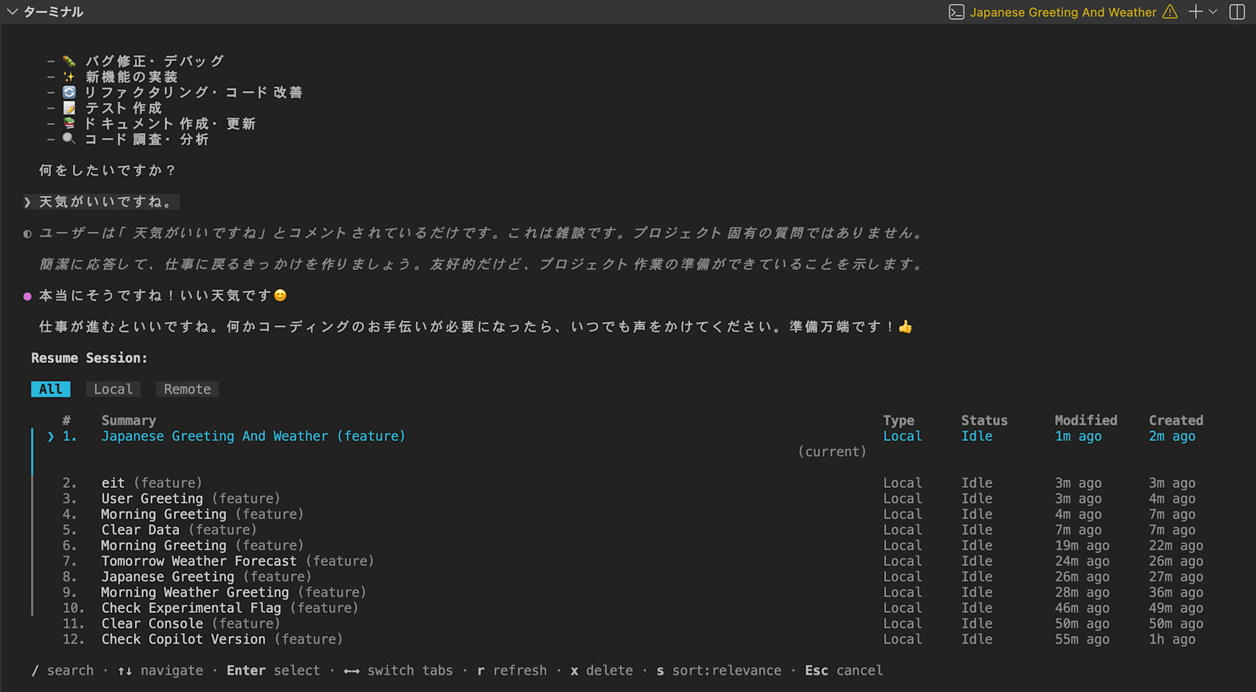Click the half-circle thinking indicator icon
This screenshot has width=1256, height=692.
tap(27, 234)
